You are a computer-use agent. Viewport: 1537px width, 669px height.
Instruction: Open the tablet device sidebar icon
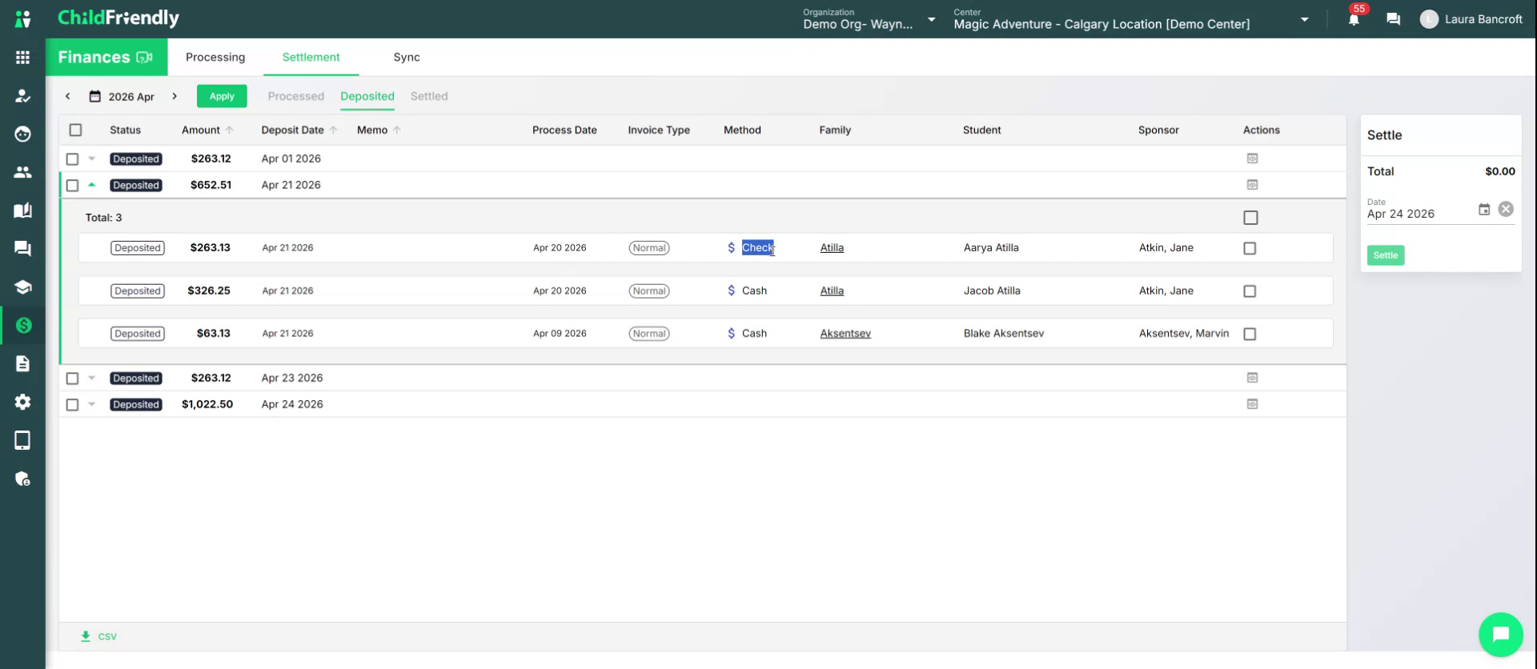coord(22,440)
